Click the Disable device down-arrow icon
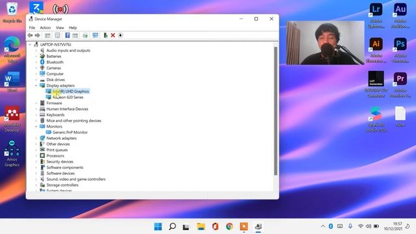Image resolution: width=416 pixels, height=234 pixels. 120,35
